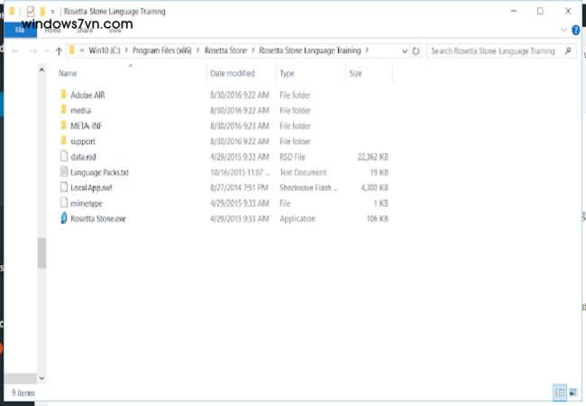The width and height of the screenshot is (586, 406).
Task: Sort by the Date modified column
Action: [232, 73]
